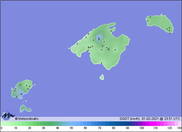Click the easternmost station marker on Ibiza

[30, 86]
